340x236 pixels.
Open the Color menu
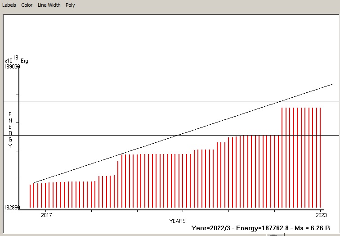(x=27, y=5)
